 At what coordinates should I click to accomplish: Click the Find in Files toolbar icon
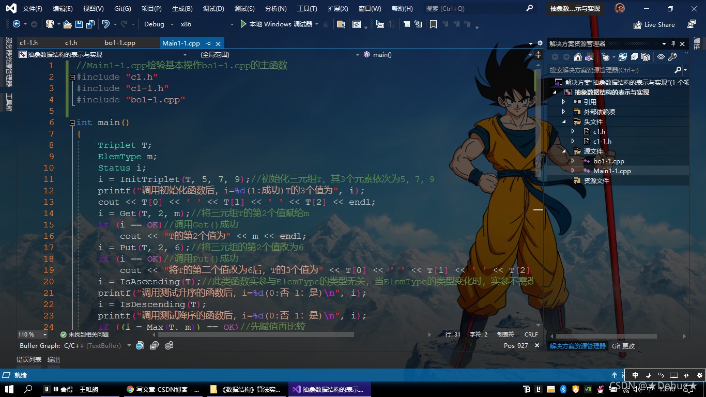pyautogui.click(x=341, y=24)
